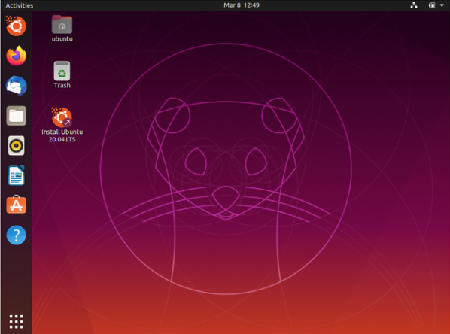Open the Files manager in dock
This screenshot has width=450, height=334.
pos(17,116)
